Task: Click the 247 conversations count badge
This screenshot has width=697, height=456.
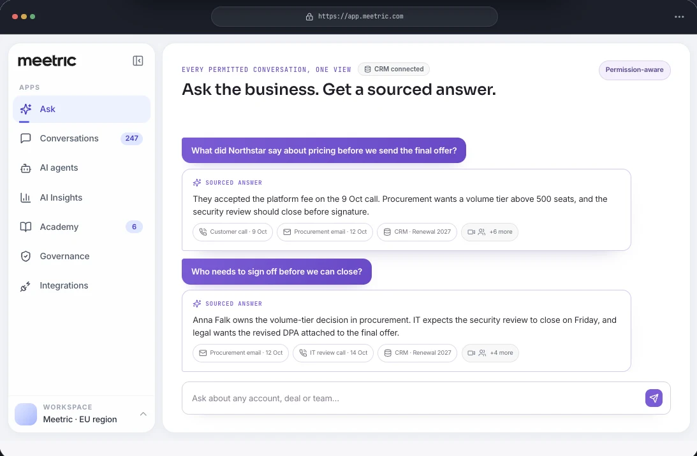Action: click(x=131, y=138)
